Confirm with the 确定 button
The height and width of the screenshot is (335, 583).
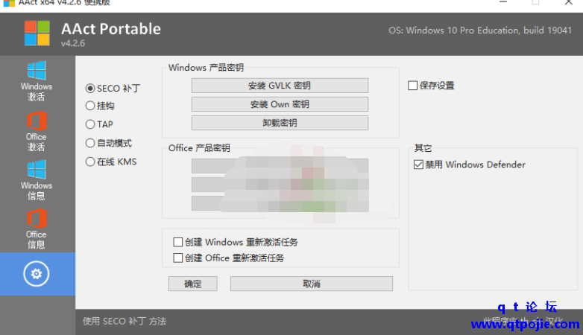point(192,284)
